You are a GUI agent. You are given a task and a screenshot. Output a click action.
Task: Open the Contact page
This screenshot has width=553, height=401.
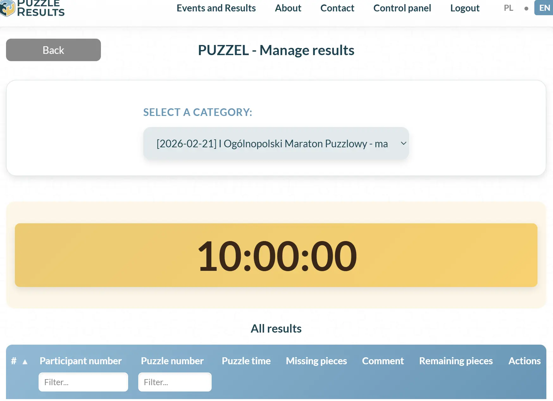[337, 8]
